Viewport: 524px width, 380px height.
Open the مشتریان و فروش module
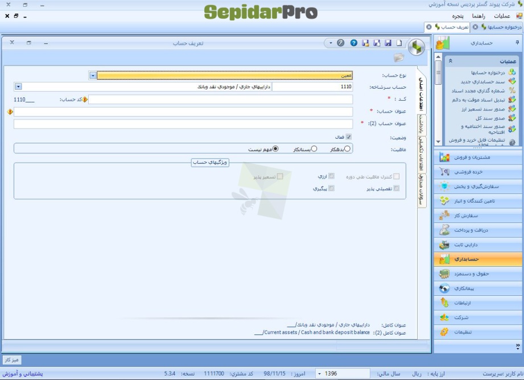pos(478,157)
